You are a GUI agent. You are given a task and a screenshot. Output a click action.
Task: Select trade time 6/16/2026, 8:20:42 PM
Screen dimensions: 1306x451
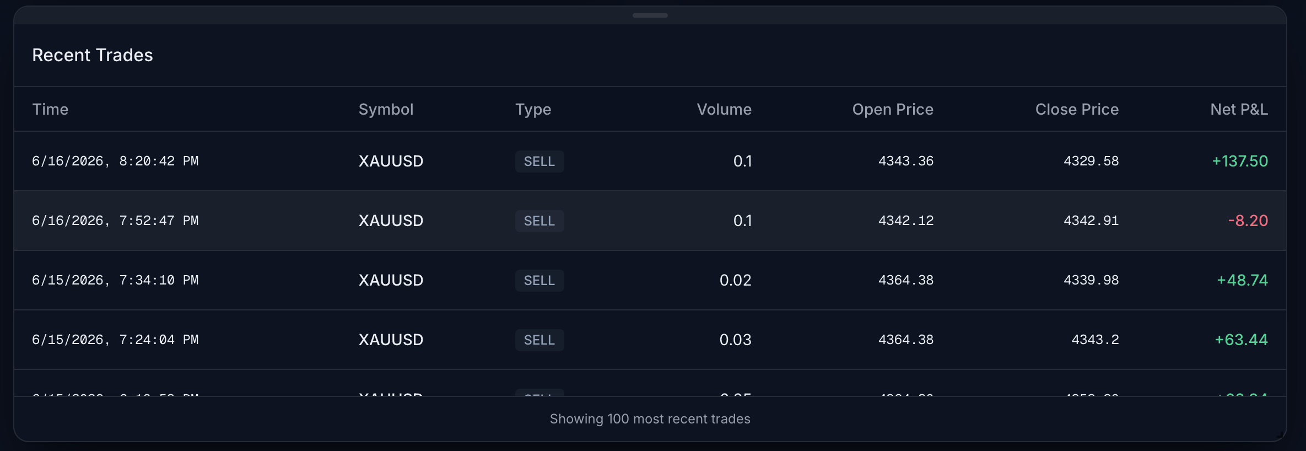pyautogui.click(x=115, y=161)
